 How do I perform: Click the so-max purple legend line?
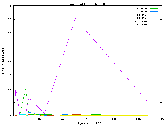point(154,15)
